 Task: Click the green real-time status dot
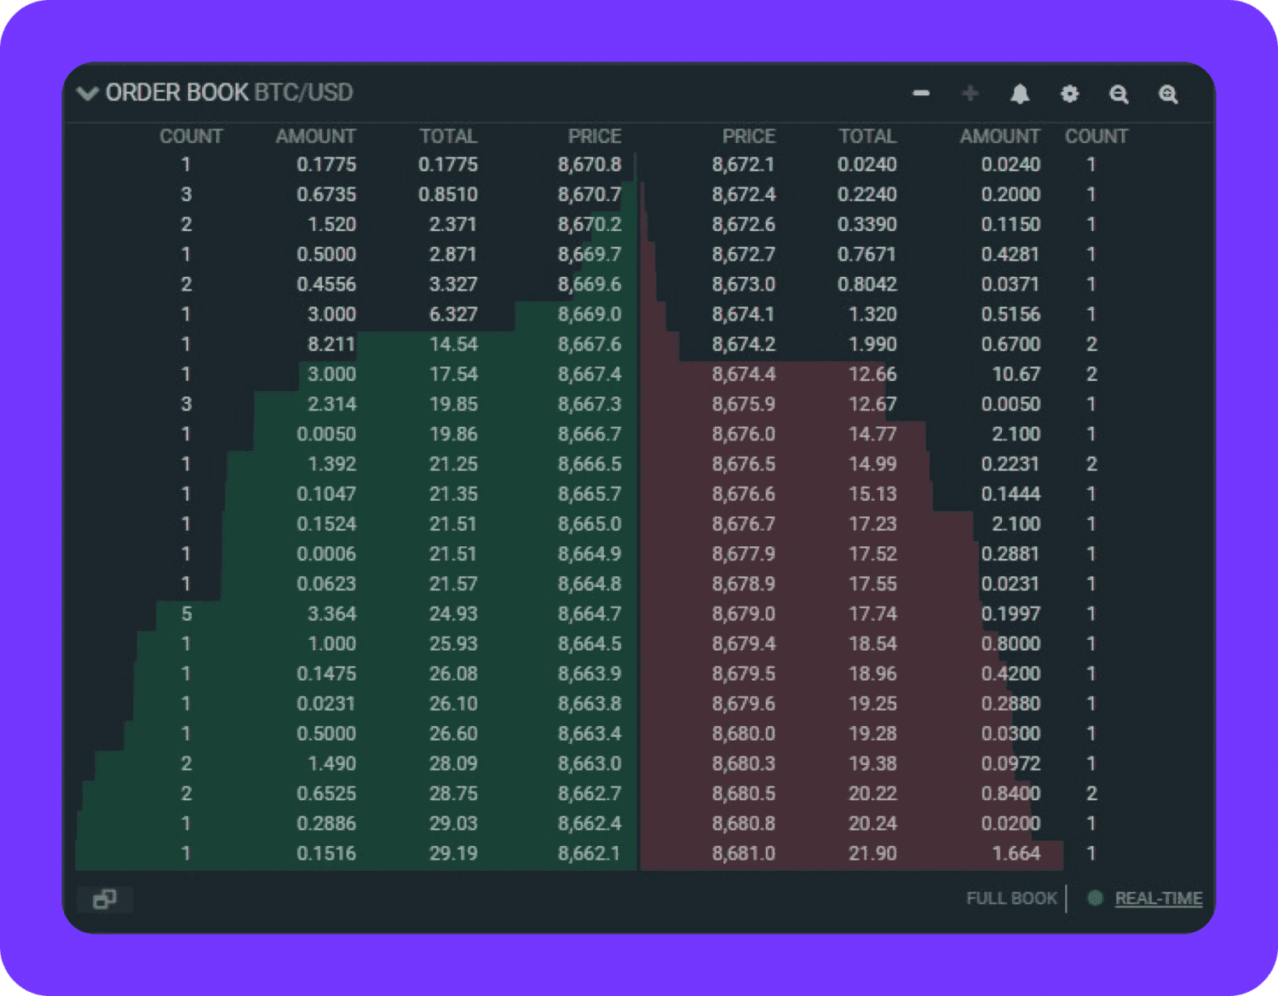pos(1096,898)
